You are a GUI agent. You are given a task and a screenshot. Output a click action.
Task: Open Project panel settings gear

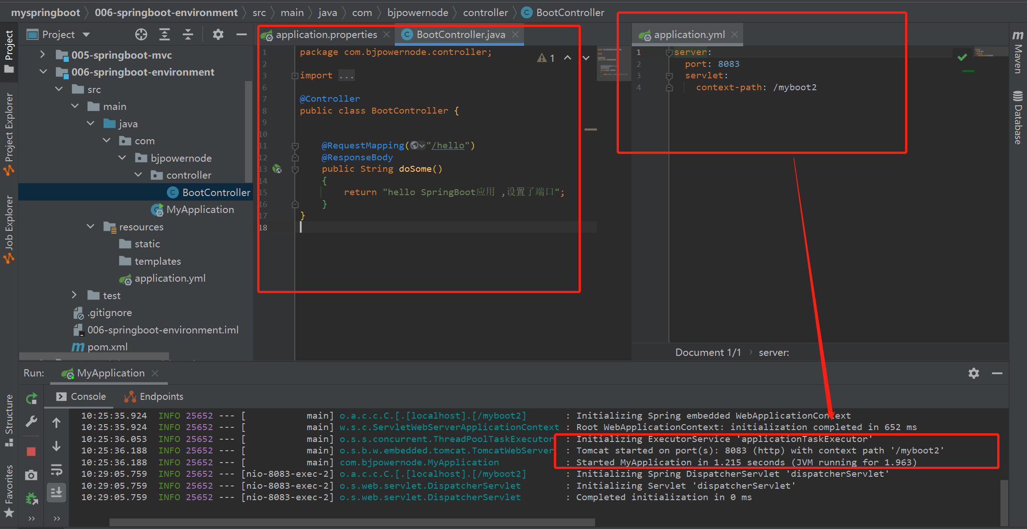(218, 34)
